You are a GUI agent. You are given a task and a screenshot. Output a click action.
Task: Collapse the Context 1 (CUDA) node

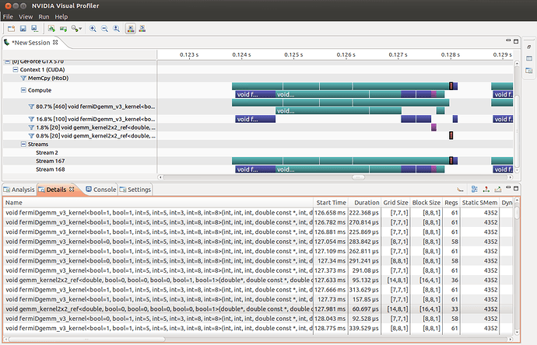point(16,69)
